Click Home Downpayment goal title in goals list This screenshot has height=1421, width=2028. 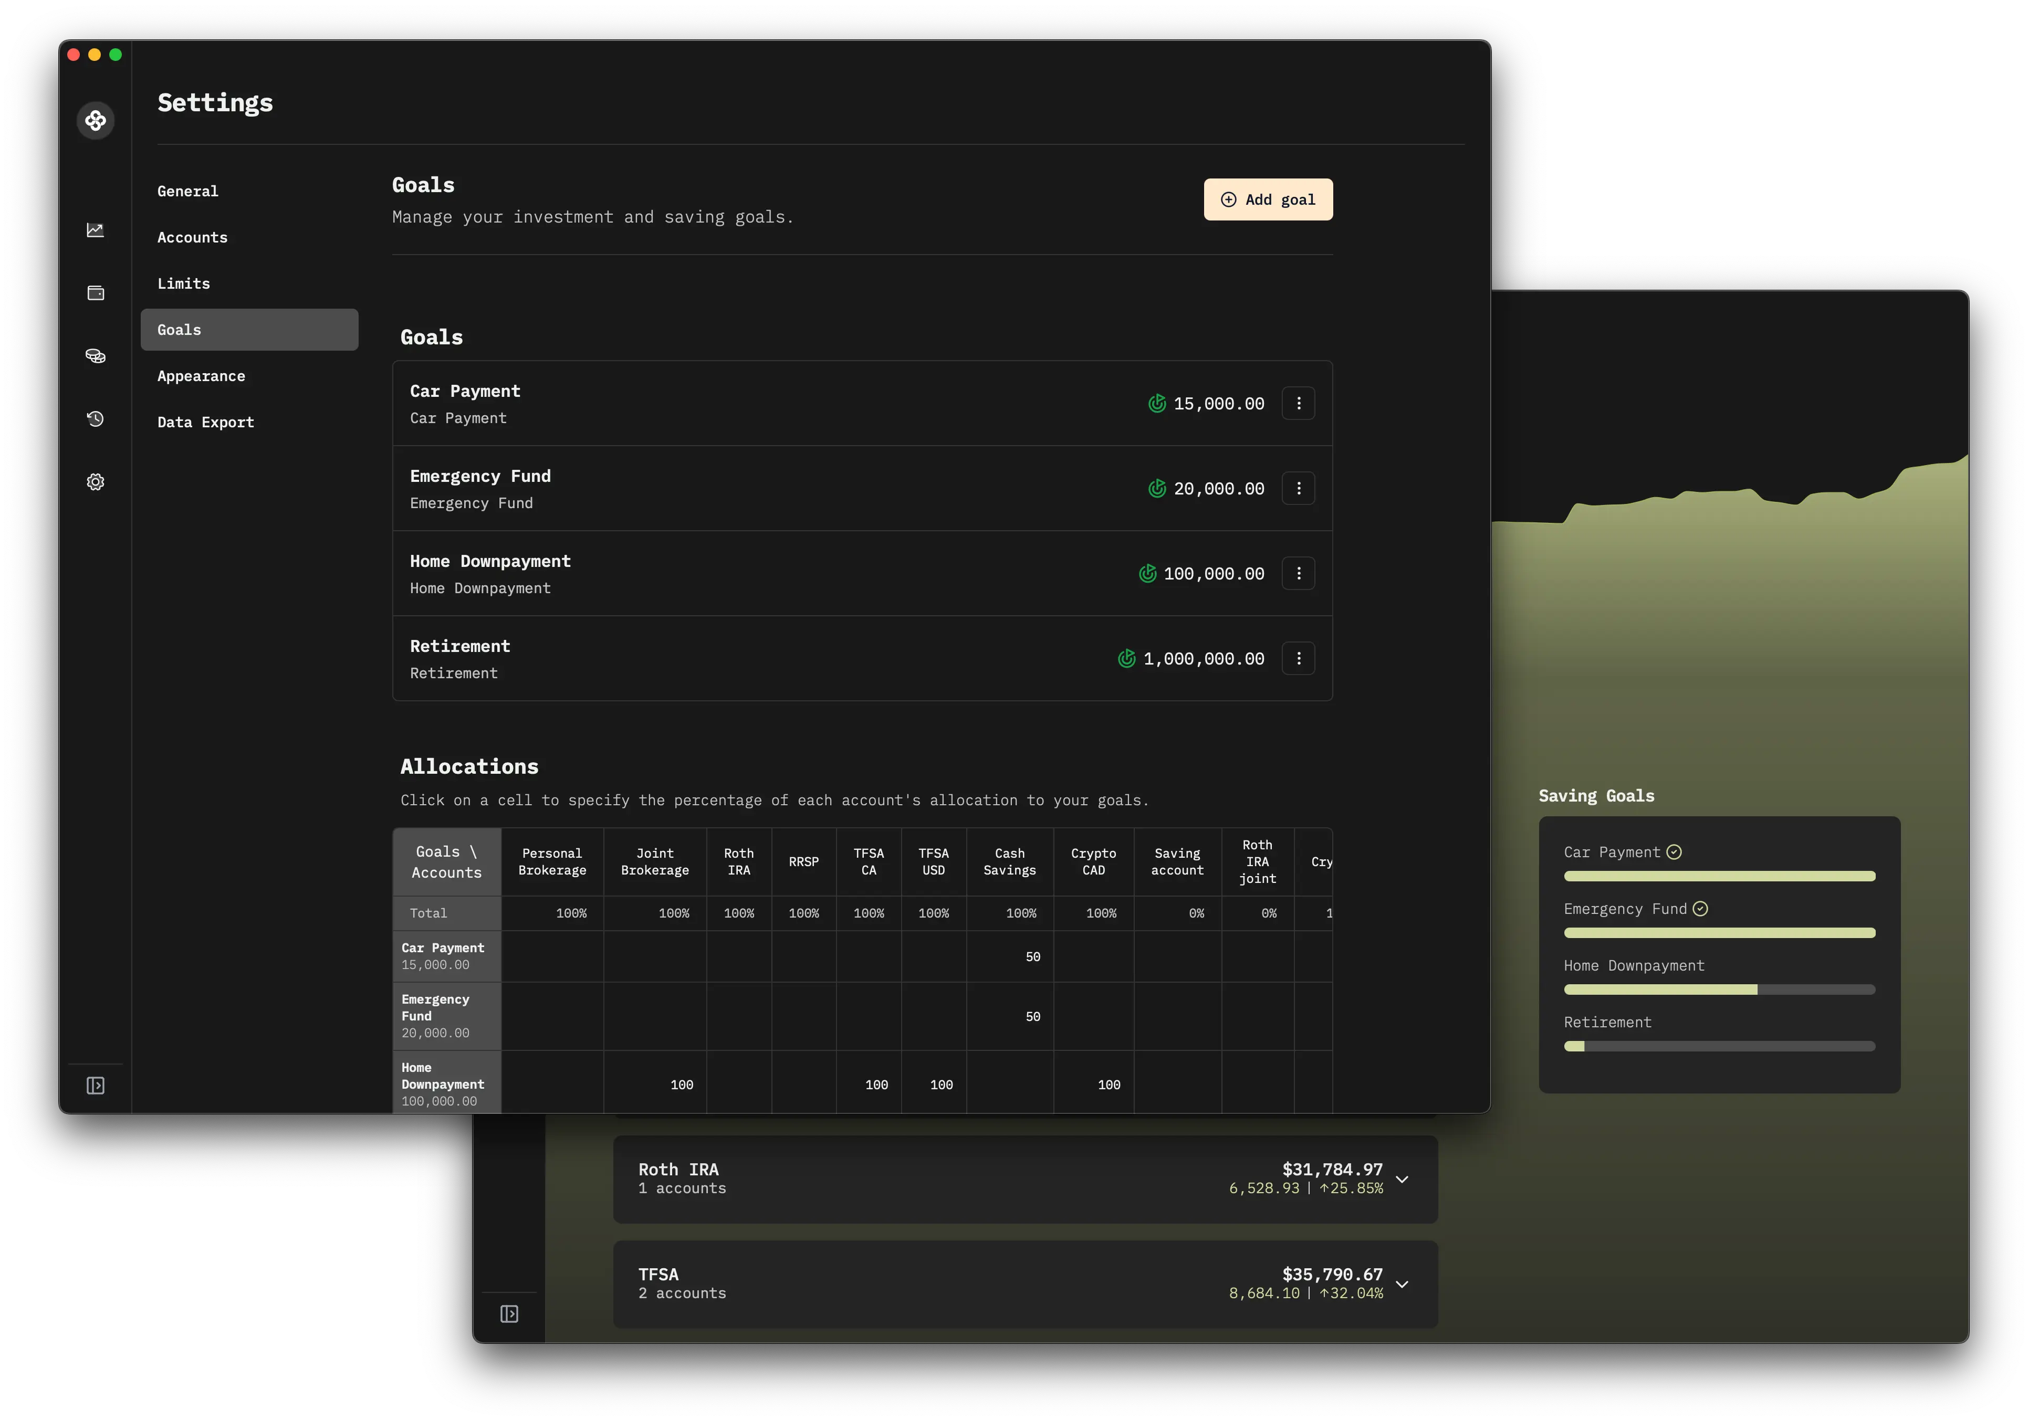pyautogui.click(x=490, y=562)
